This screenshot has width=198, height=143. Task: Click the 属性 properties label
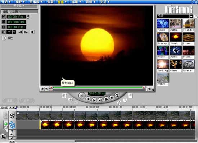(x=10, y=38)
